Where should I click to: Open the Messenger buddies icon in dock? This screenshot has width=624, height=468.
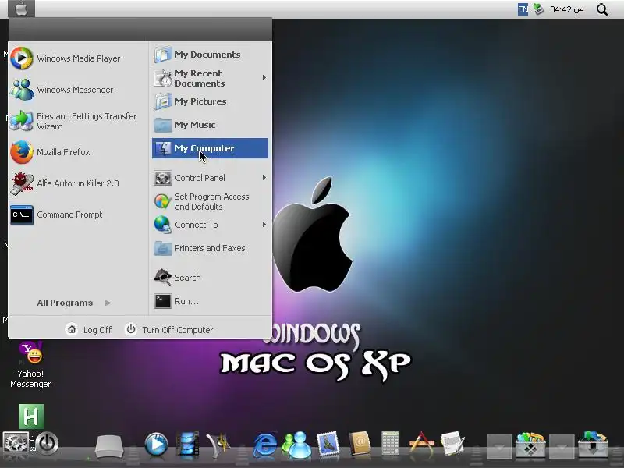click(297, 444)
